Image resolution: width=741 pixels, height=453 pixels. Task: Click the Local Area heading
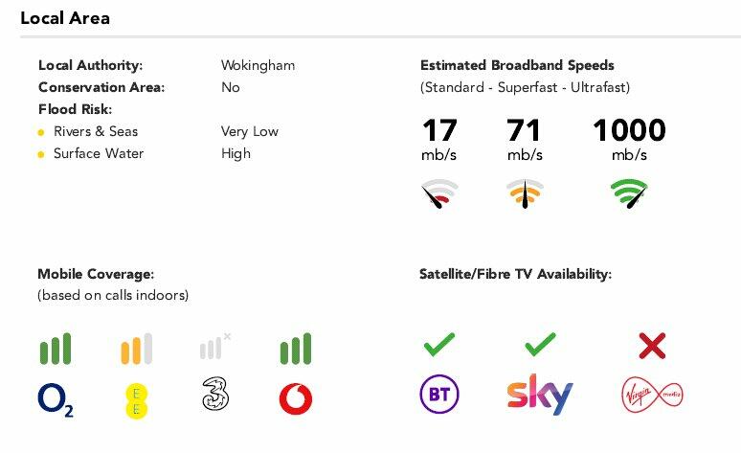65,18
